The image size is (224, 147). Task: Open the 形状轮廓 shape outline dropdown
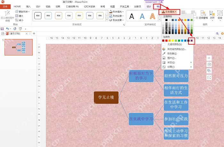(116, 16)
